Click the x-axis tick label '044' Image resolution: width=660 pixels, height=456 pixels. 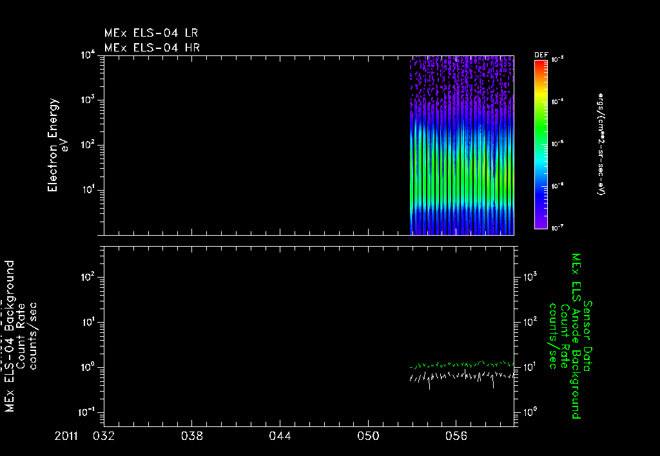click(x=280, y=436)
